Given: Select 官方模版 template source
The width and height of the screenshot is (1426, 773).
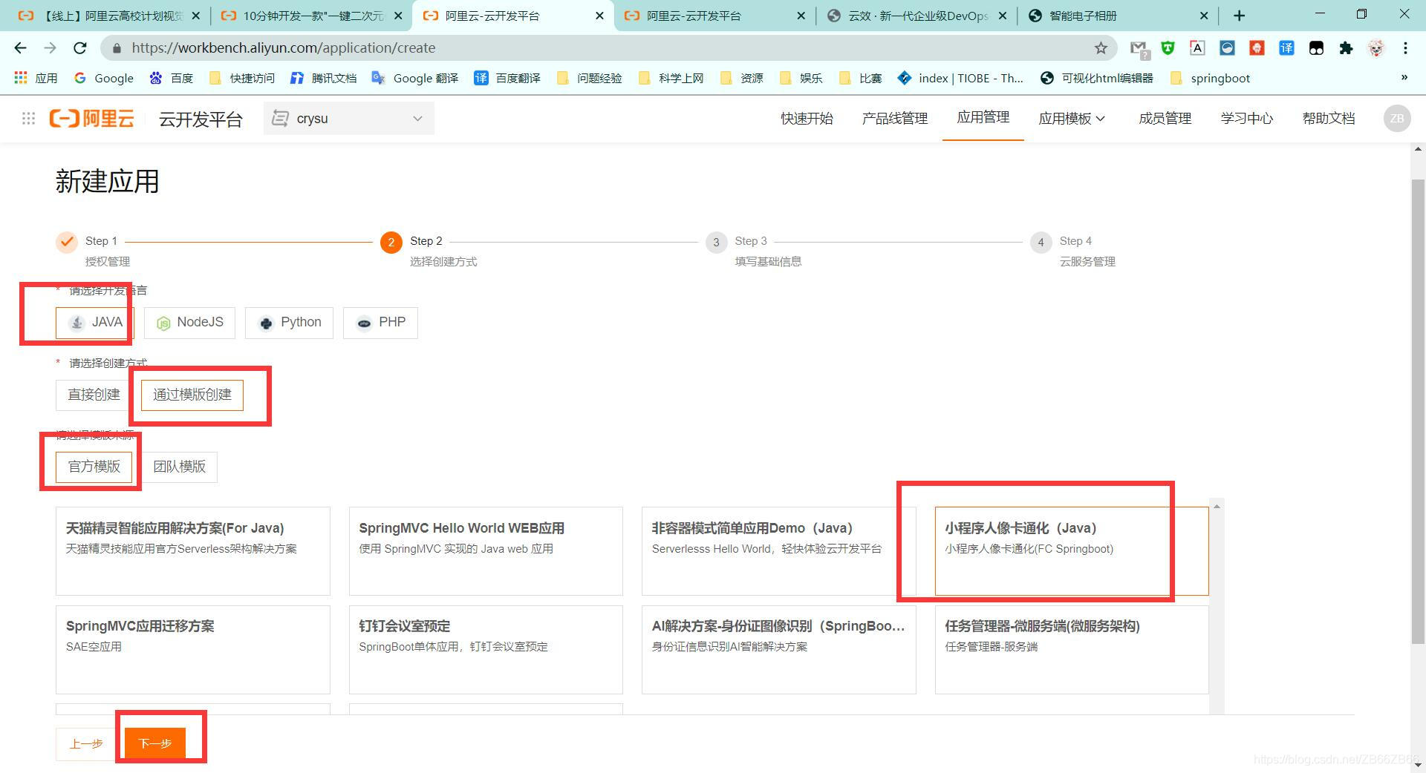Looking at the screenshot, I should 94,467.
